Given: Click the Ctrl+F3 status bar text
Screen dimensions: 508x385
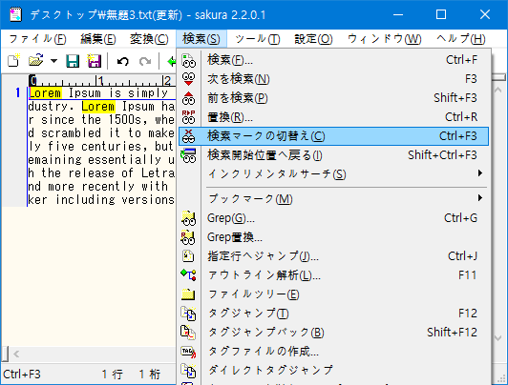Looking at the screenshot, I should pos(22,375).
